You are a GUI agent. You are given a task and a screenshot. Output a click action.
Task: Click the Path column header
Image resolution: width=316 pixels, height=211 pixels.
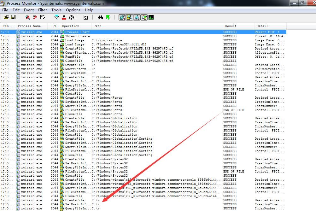click(x=157, y=26)
